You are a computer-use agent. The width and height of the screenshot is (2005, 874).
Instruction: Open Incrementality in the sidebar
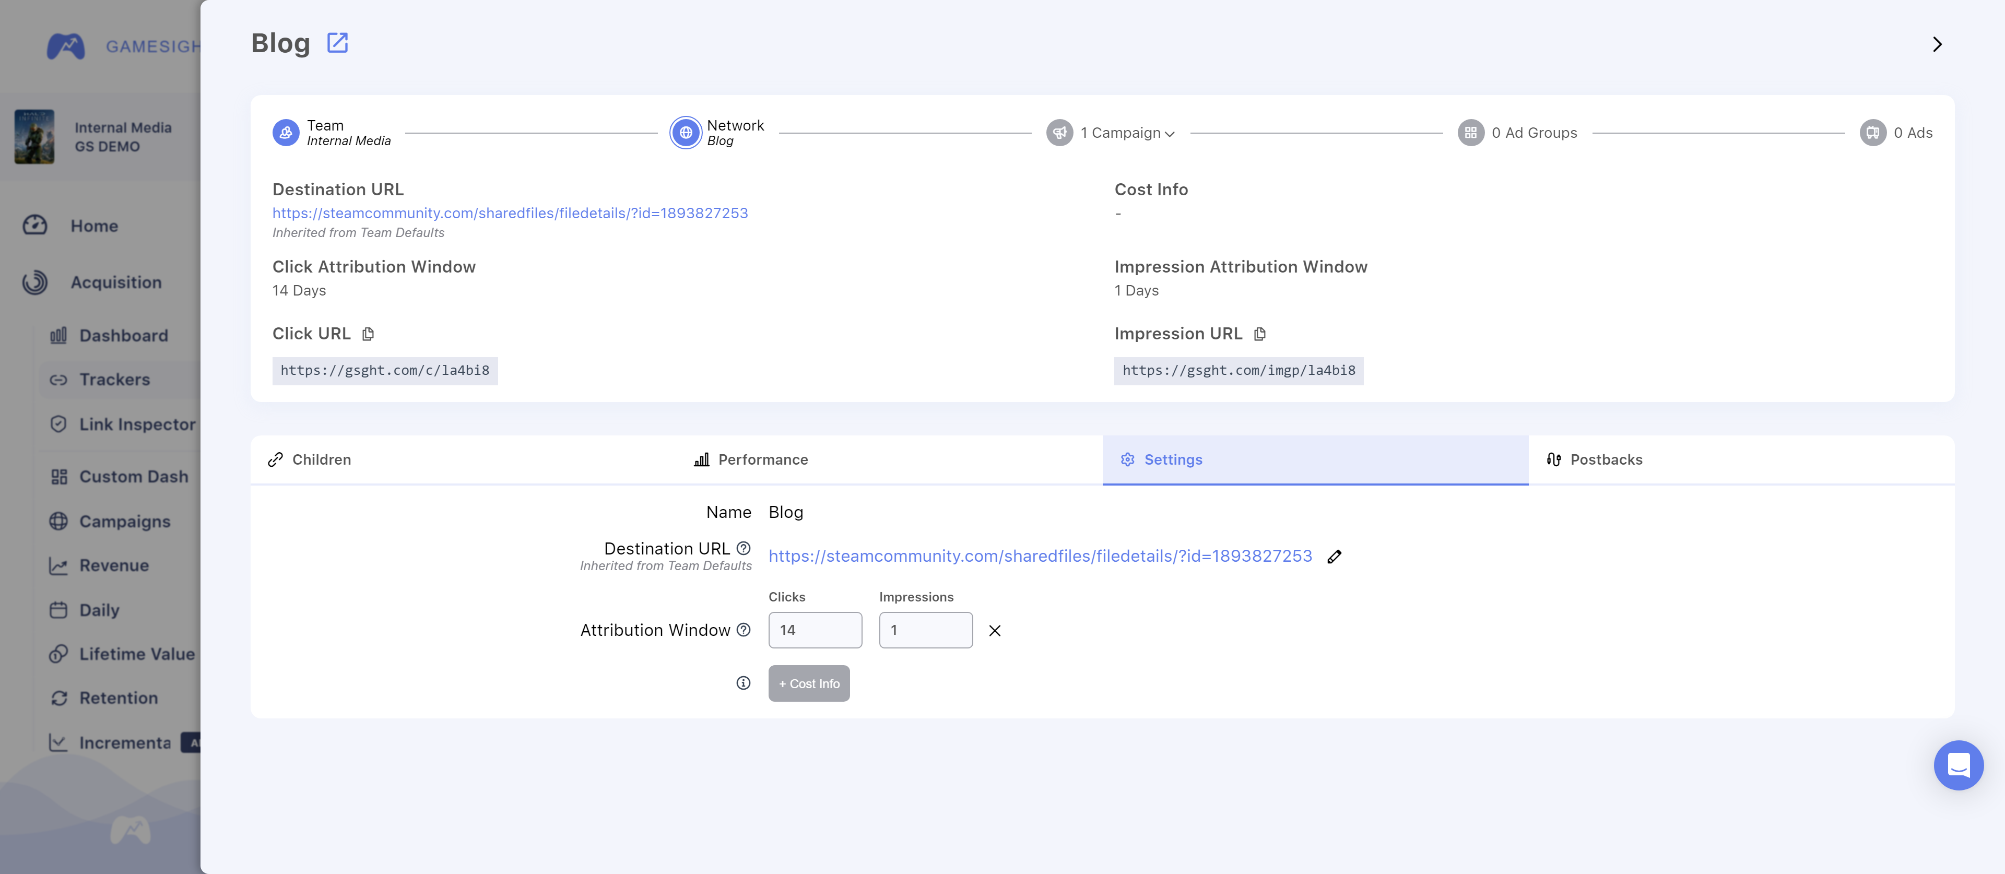coord(125,743)
